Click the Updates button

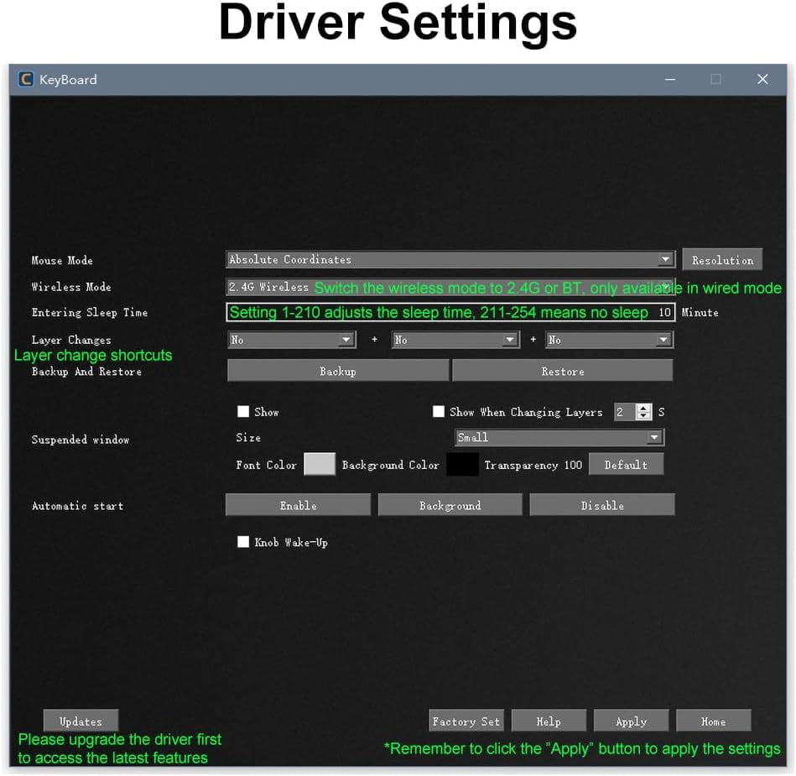[x=81, y=721]
